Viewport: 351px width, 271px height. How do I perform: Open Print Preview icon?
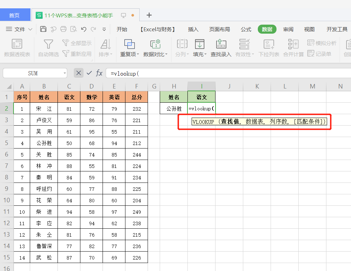(x=73, y=29)
